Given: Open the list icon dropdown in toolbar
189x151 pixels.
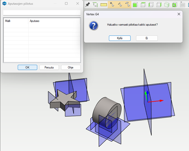Looking at the screenshot, I should coord(182,5).
